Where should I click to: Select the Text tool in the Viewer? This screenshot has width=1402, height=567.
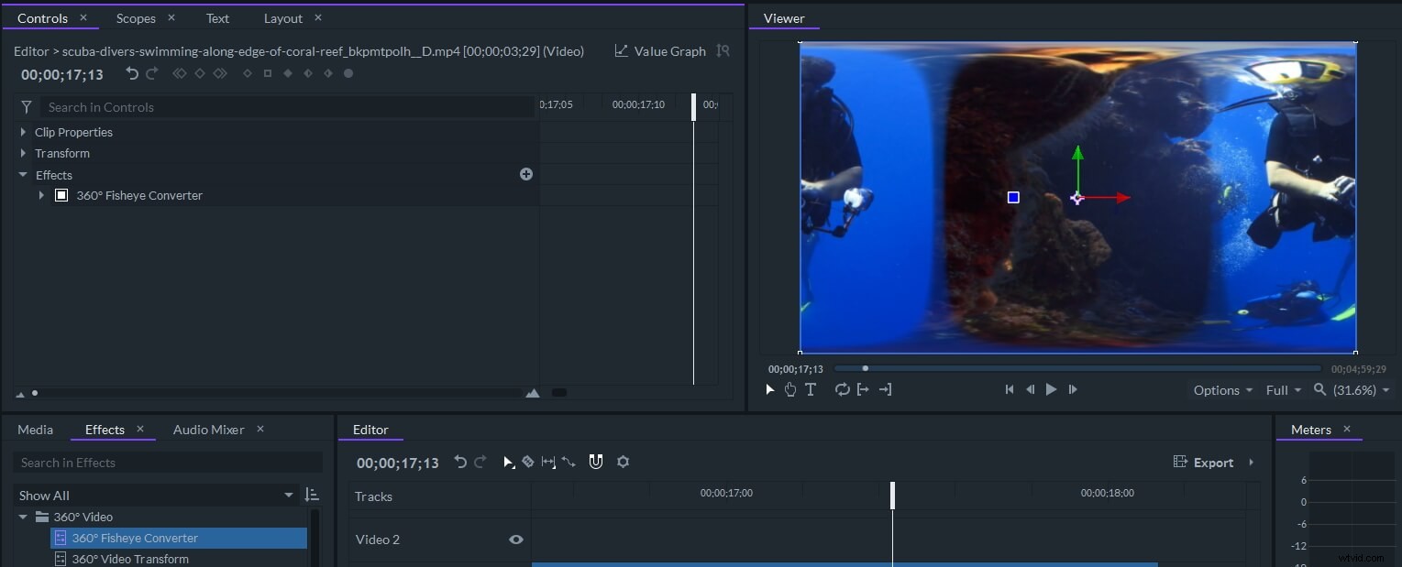[811, 390]
